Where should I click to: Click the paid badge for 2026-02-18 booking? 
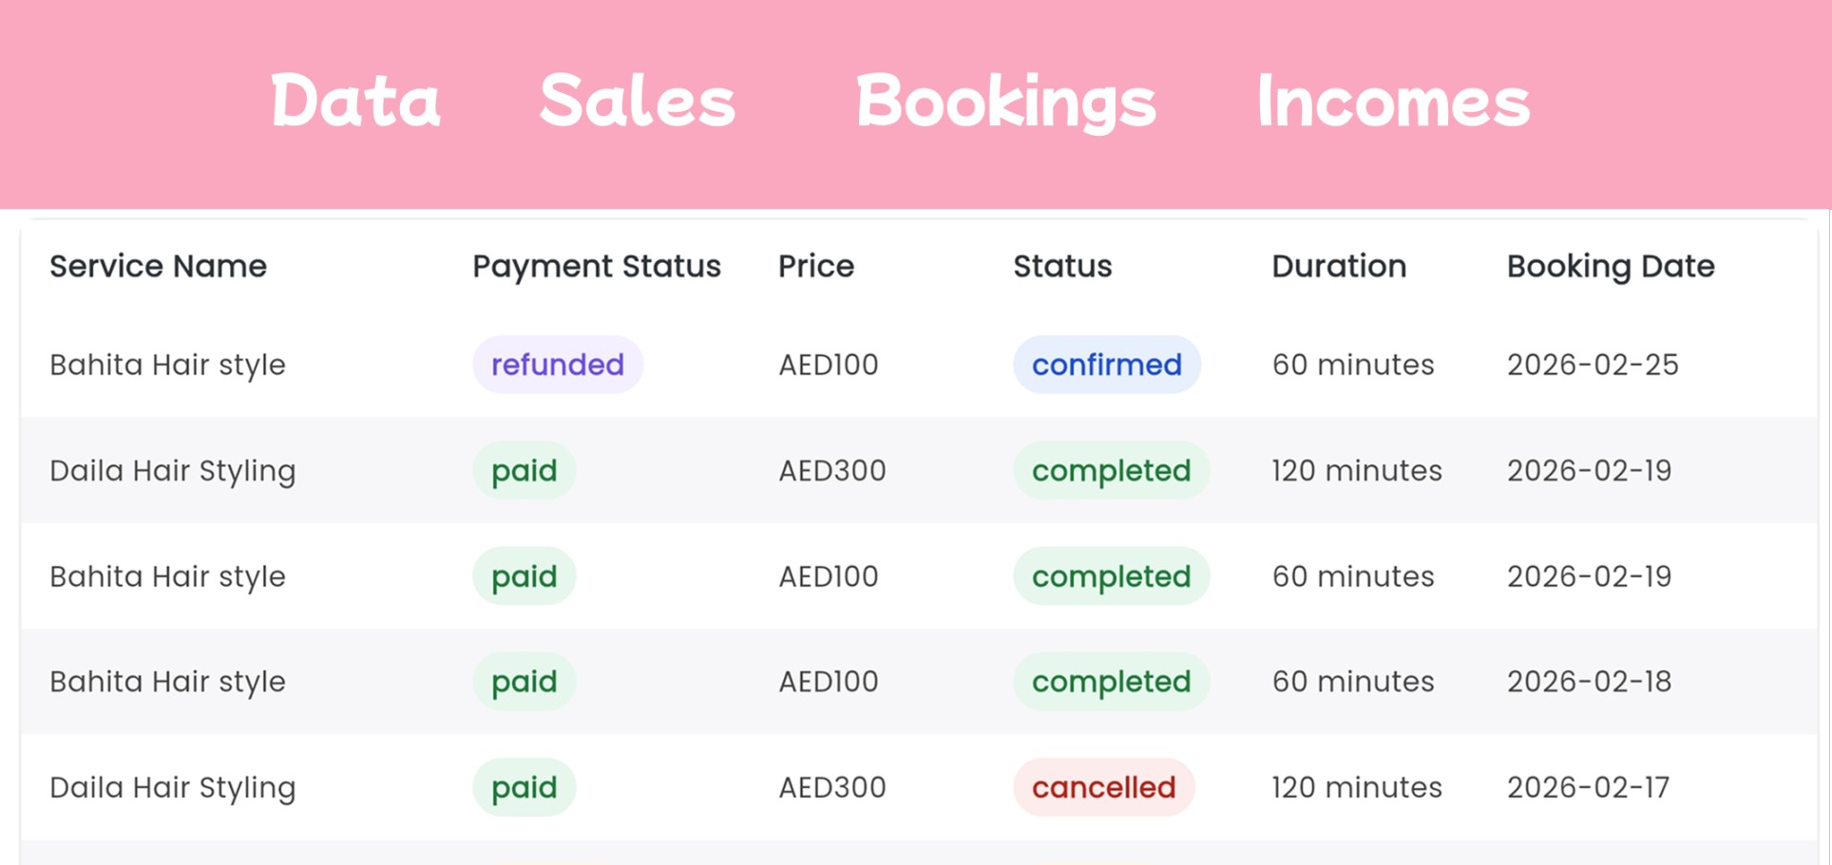tap(525, 682)
